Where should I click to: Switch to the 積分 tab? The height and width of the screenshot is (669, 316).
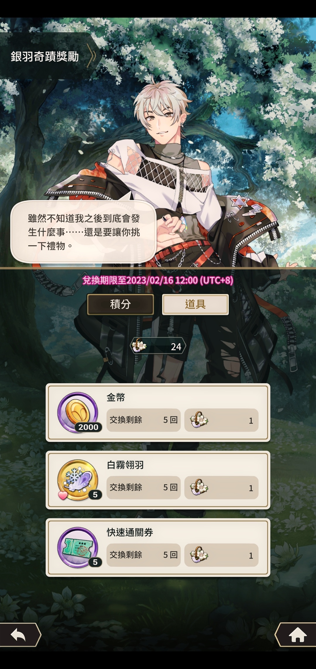click(121, 304)
